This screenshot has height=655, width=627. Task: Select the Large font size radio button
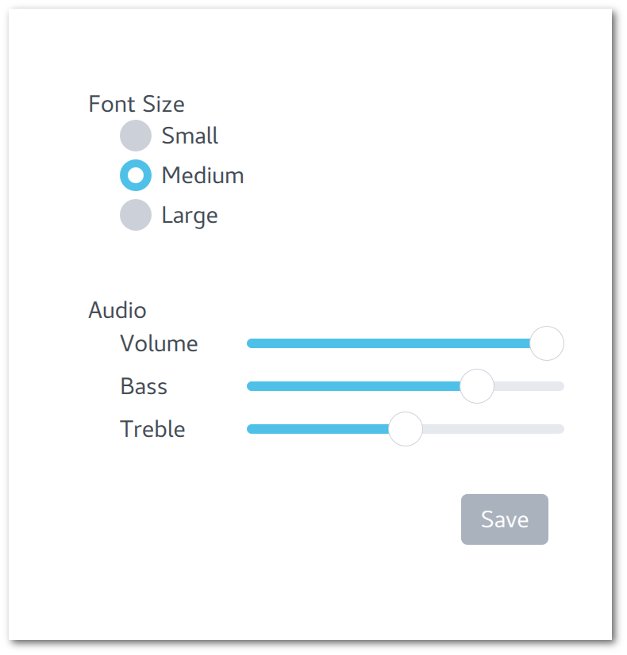[136, 215]
